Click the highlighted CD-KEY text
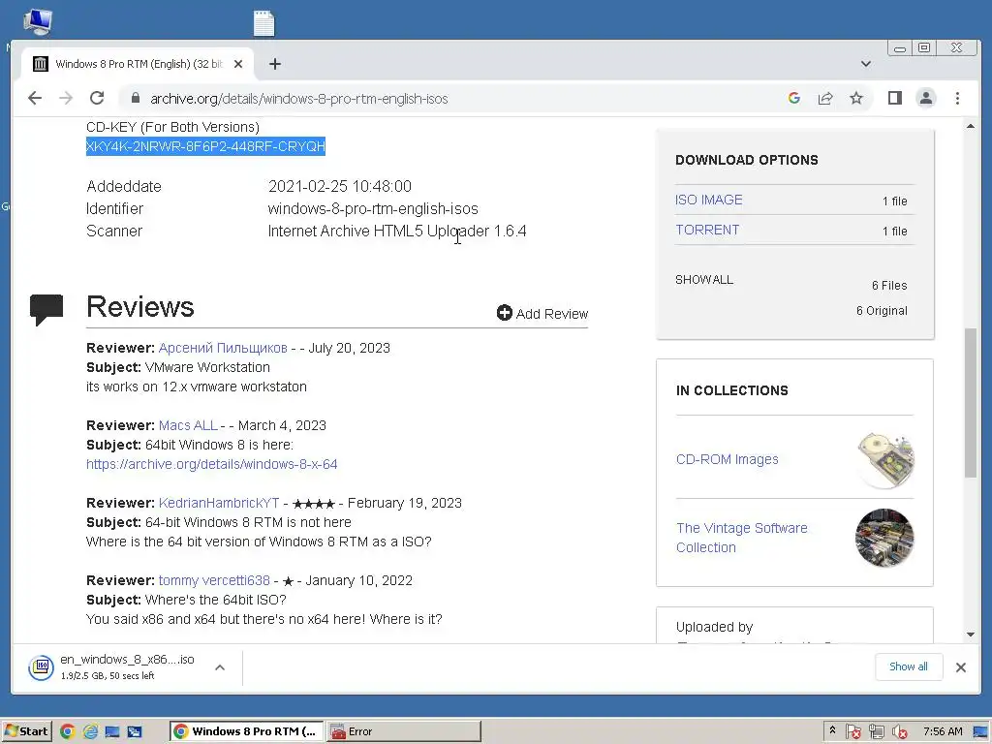Screen dimensions: 992x744 pyautogui.click(x=205, y=146)
